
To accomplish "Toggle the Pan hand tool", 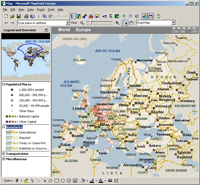I will pyautogui.click(x=131, y=23).
